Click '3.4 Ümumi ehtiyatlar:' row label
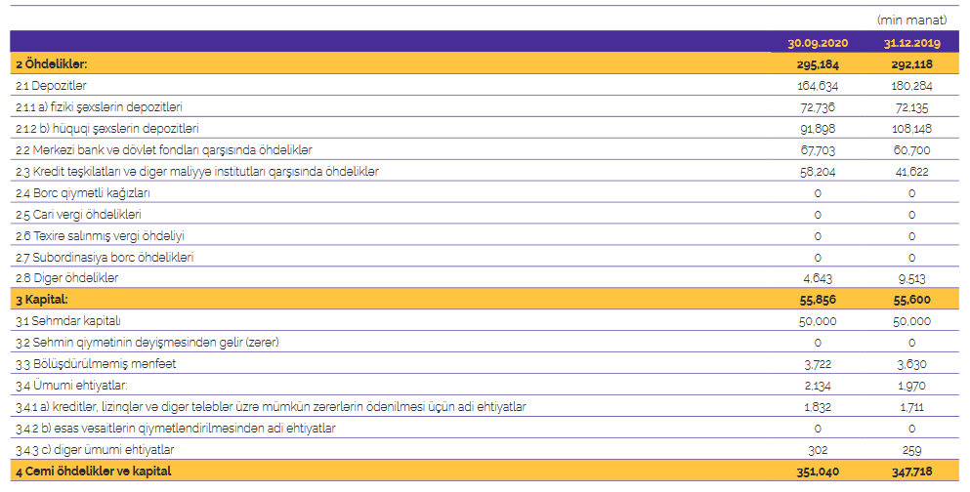This screenshot has width=970, height=492. (71, 385)
